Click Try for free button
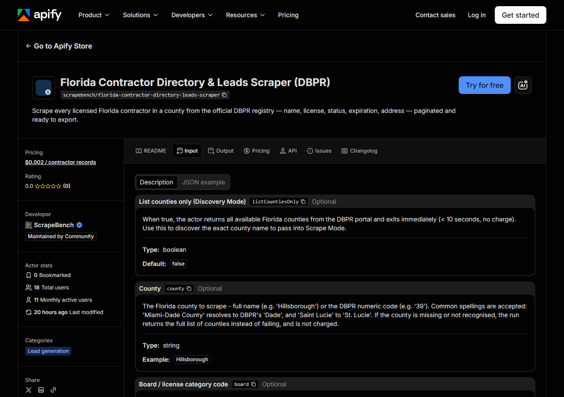 pyautogui.click(x=485, y=85)
